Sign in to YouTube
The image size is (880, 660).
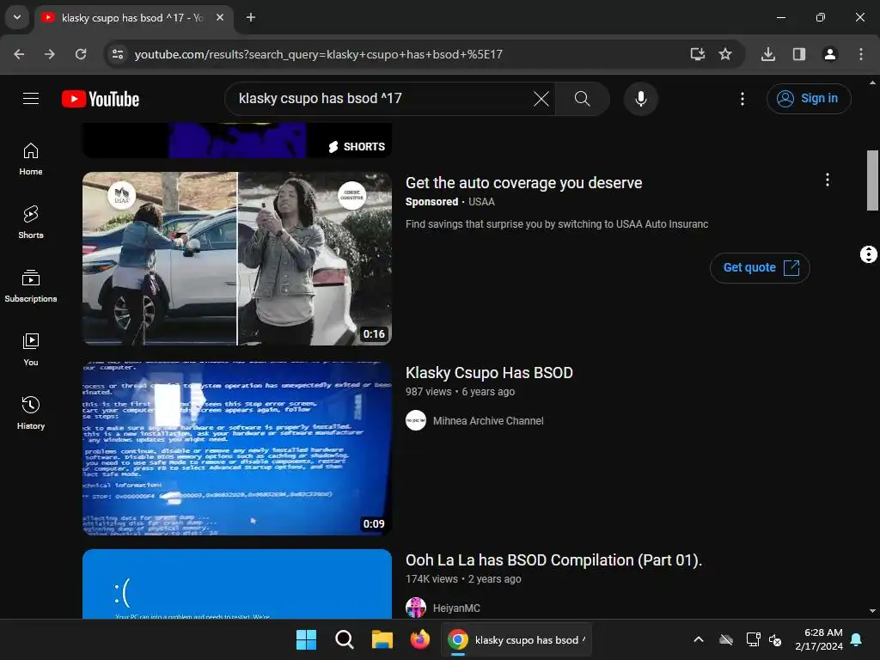(808, 99)
